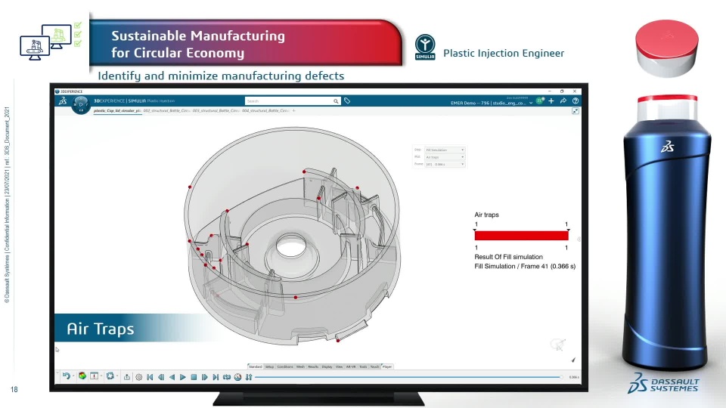The width and height of the screenshot is (726, 408).
Task: Click the search magnifier icon
Action: (336, 100)
